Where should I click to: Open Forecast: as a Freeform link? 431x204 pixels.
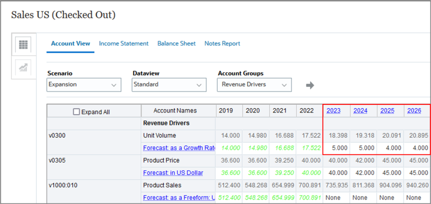(x=179, y=198)
